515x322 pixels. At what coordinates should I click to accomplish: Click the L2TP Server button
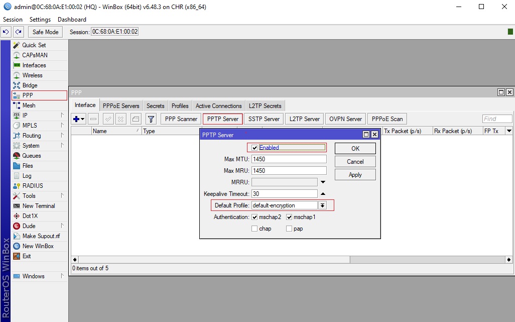click(304, 119)
